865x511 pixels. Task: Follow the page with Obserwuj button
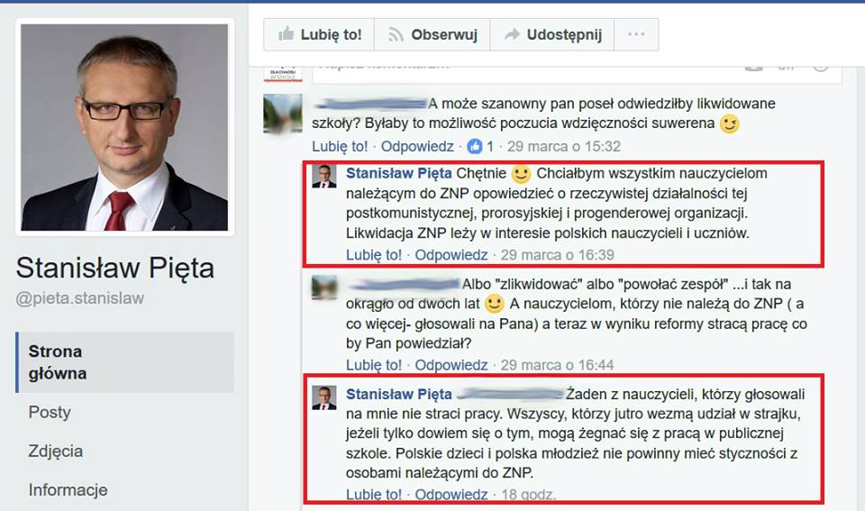pos(432,34)
